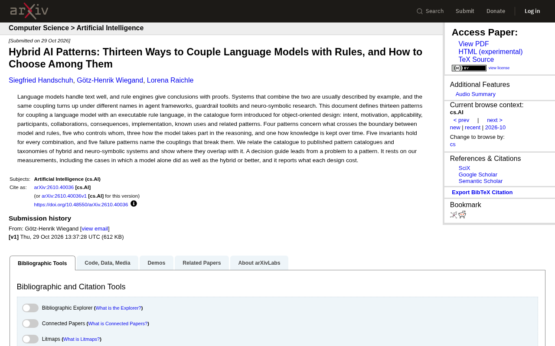The width and height of the screenshot is (555, 346).
Task: Browse new cs.AI submissions
Action: [455, 128]
